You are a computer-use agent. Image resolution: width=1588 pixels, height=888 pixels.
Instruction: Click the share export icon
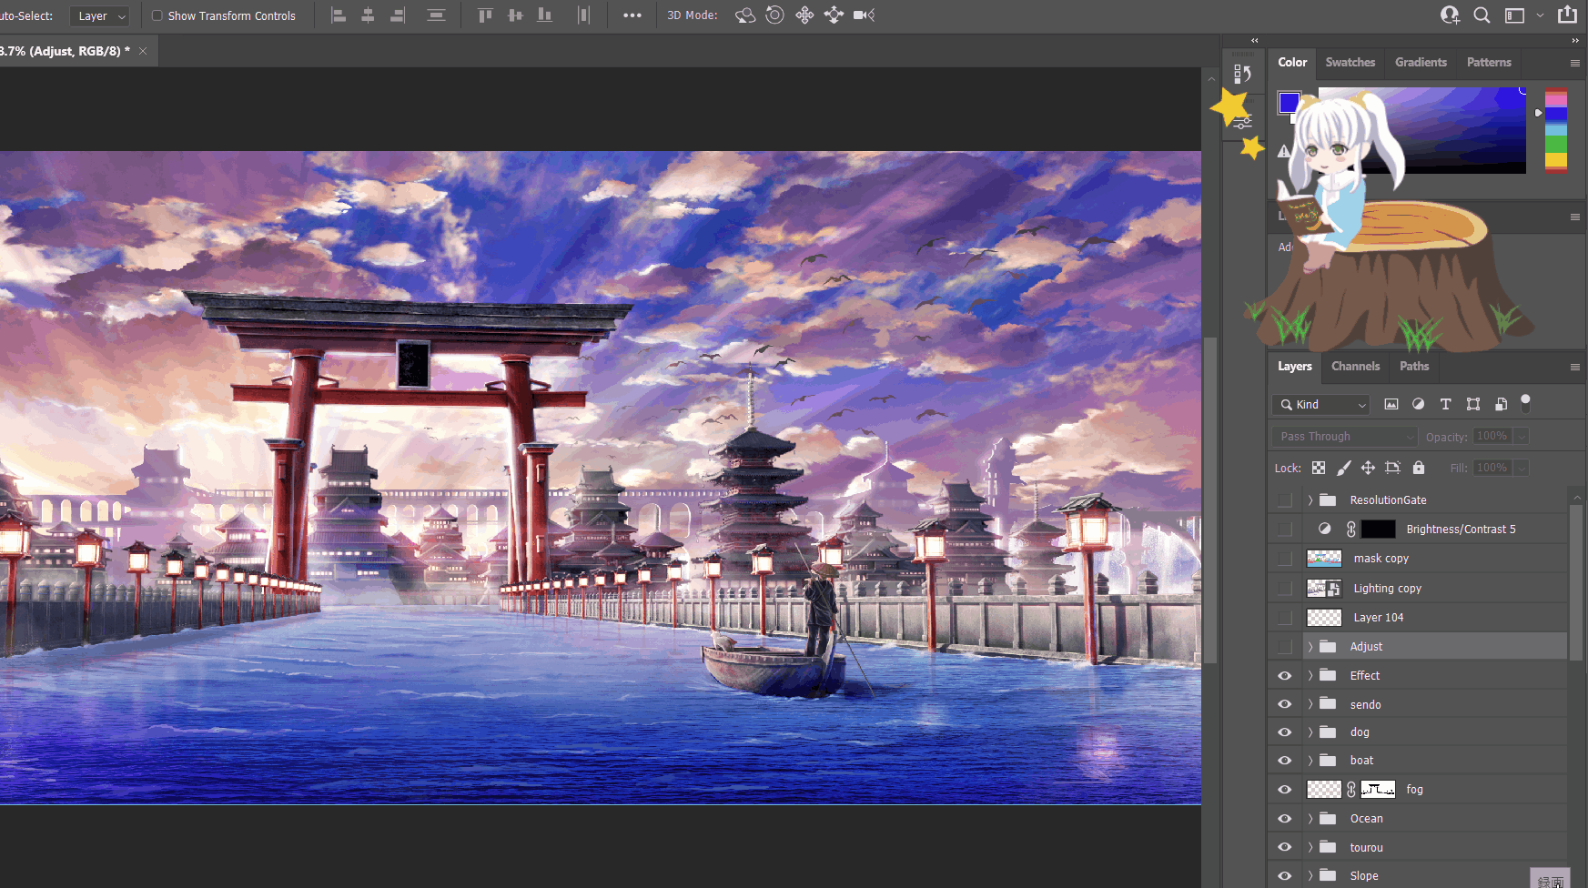(1567, 15)
